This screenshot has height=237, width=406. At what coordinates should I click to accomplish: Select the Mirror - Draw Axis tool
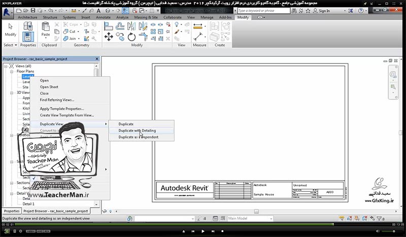click(x=143, y=26)
